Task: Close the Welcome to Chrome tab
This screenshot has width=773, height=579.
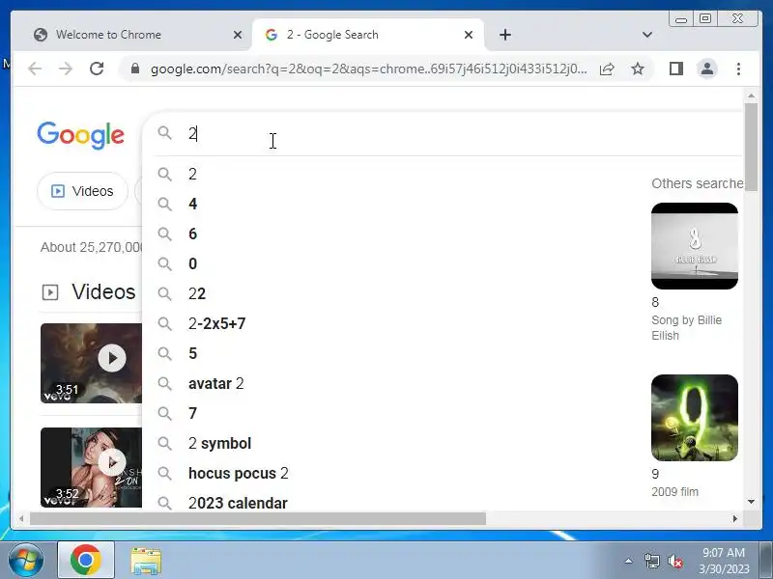Action: point(237,35)
